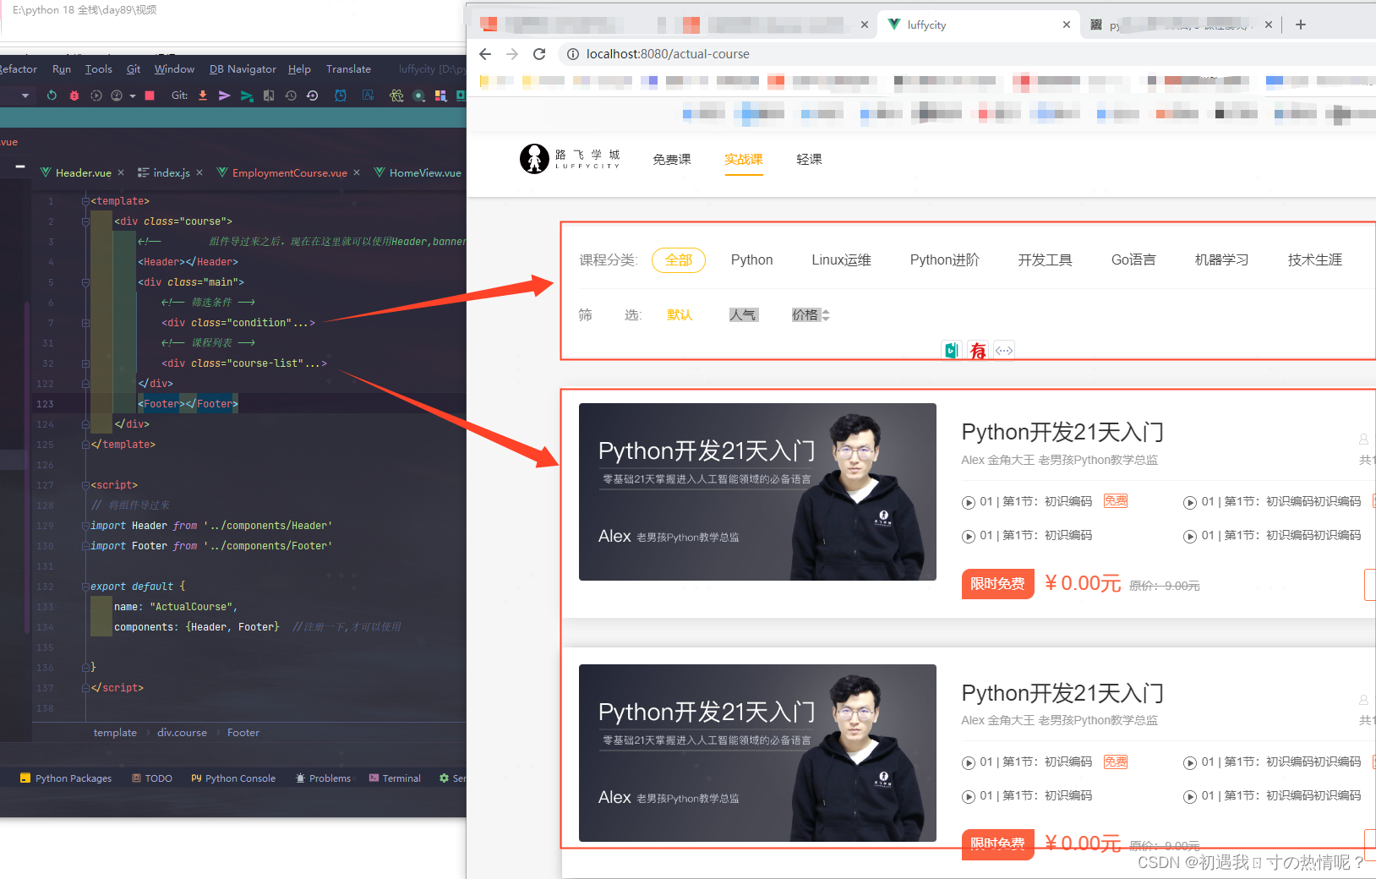The image size is (1376, 879).
Task: Sort courses by 价格 toggle
Action: 811,315
